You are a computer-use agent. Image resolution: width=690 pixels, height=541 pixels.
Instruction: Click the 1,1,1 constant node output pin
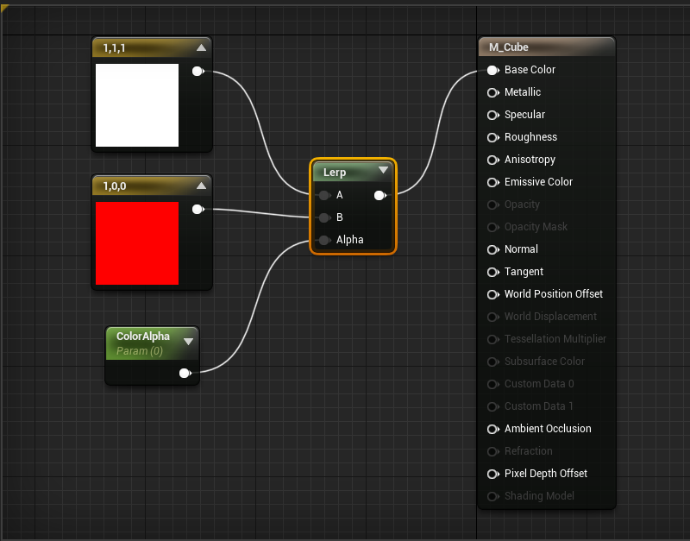(198, 71)
